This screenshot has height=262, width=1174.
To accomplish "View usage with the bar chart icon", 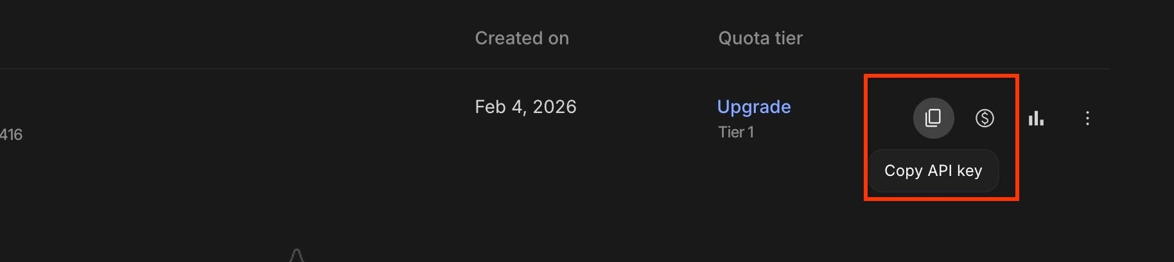I will click(1036, 118).
